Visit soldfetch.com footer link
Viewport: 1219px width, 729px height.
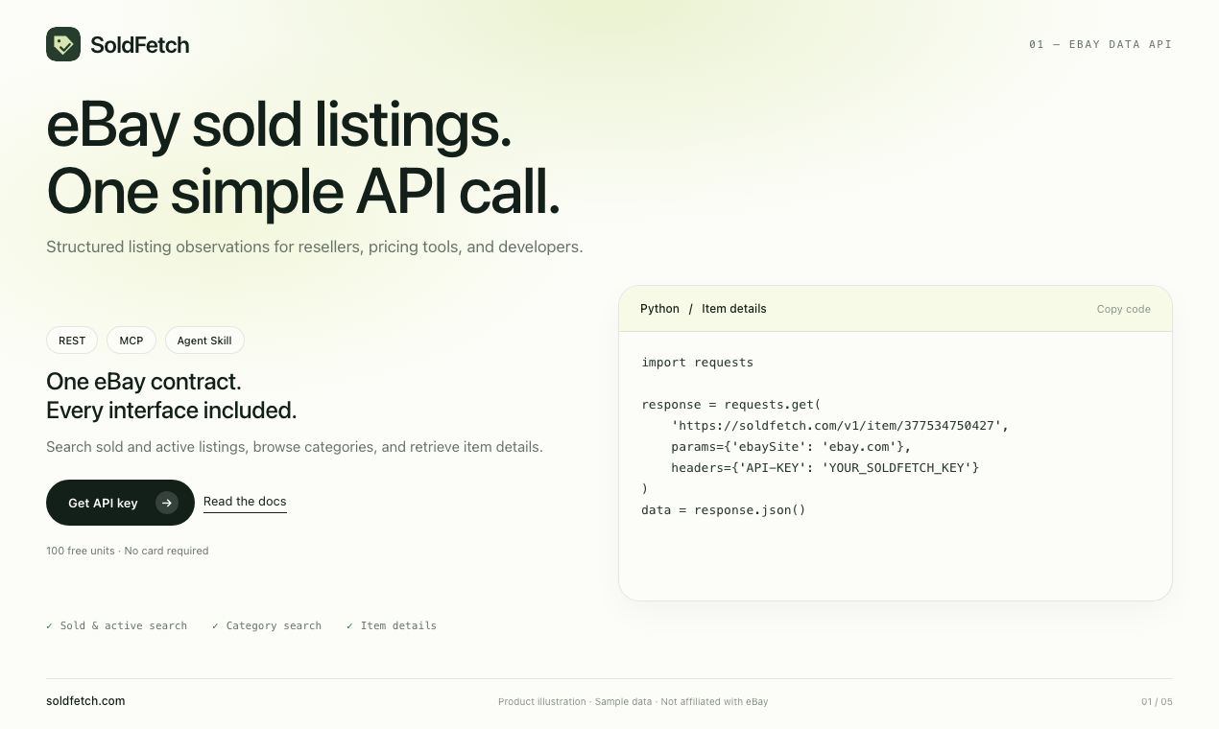point(85,701)
